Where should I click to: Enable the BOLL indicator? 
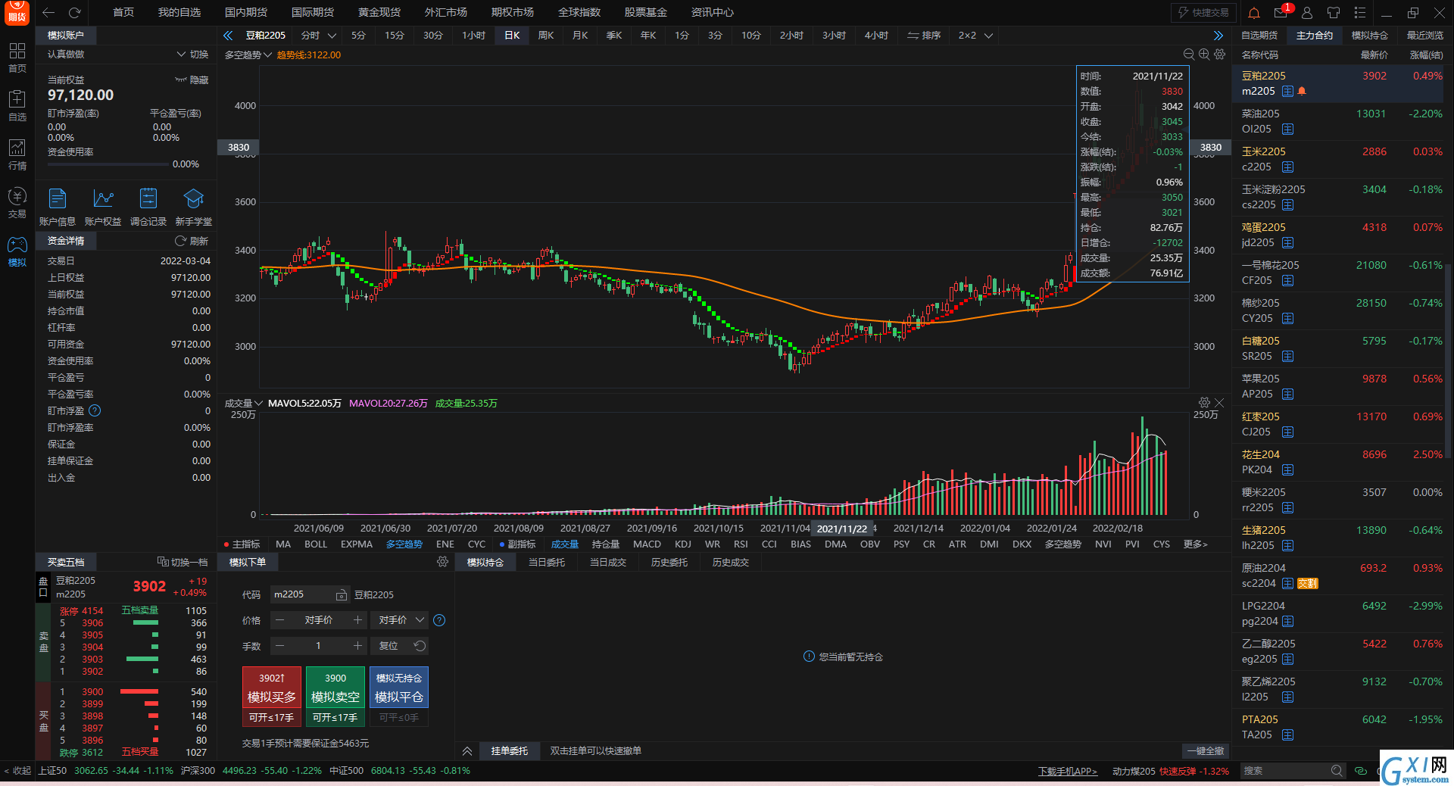[316, 544]
